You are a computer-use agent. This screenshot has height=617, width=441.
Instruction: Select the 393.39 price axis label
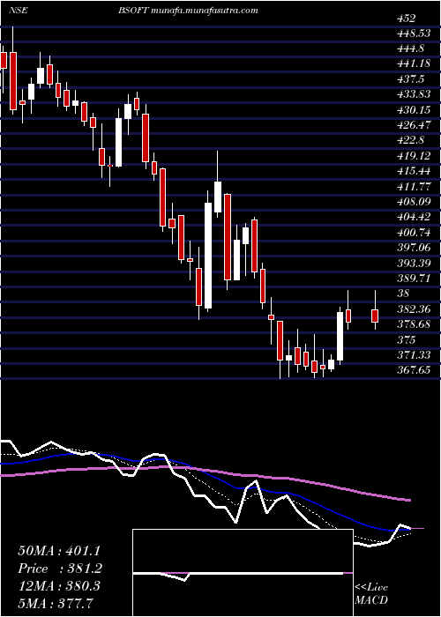[x=413, y=263]
